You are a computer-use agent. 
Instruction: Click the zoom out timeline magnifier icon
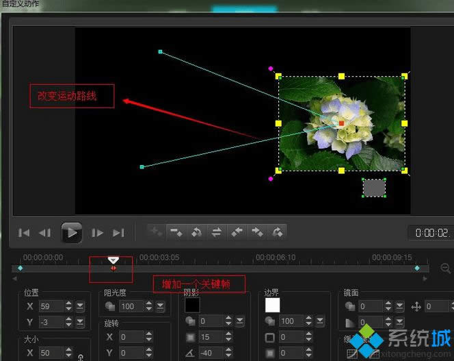(446, 269)
